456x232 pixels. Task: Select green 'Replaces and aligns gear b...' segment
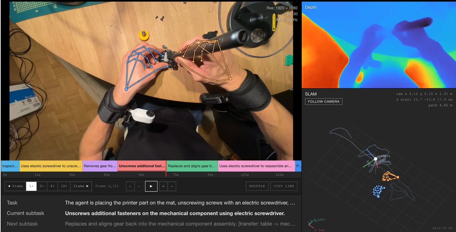click(192, 166)
